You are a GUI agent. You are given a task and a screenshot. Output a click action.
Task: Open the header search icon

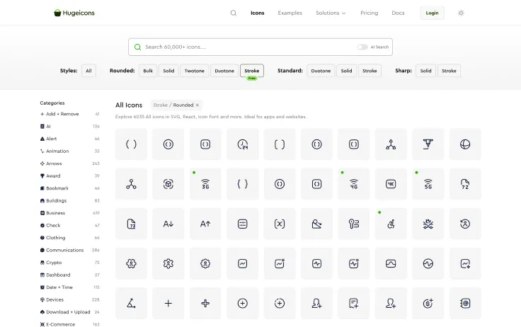234,13
